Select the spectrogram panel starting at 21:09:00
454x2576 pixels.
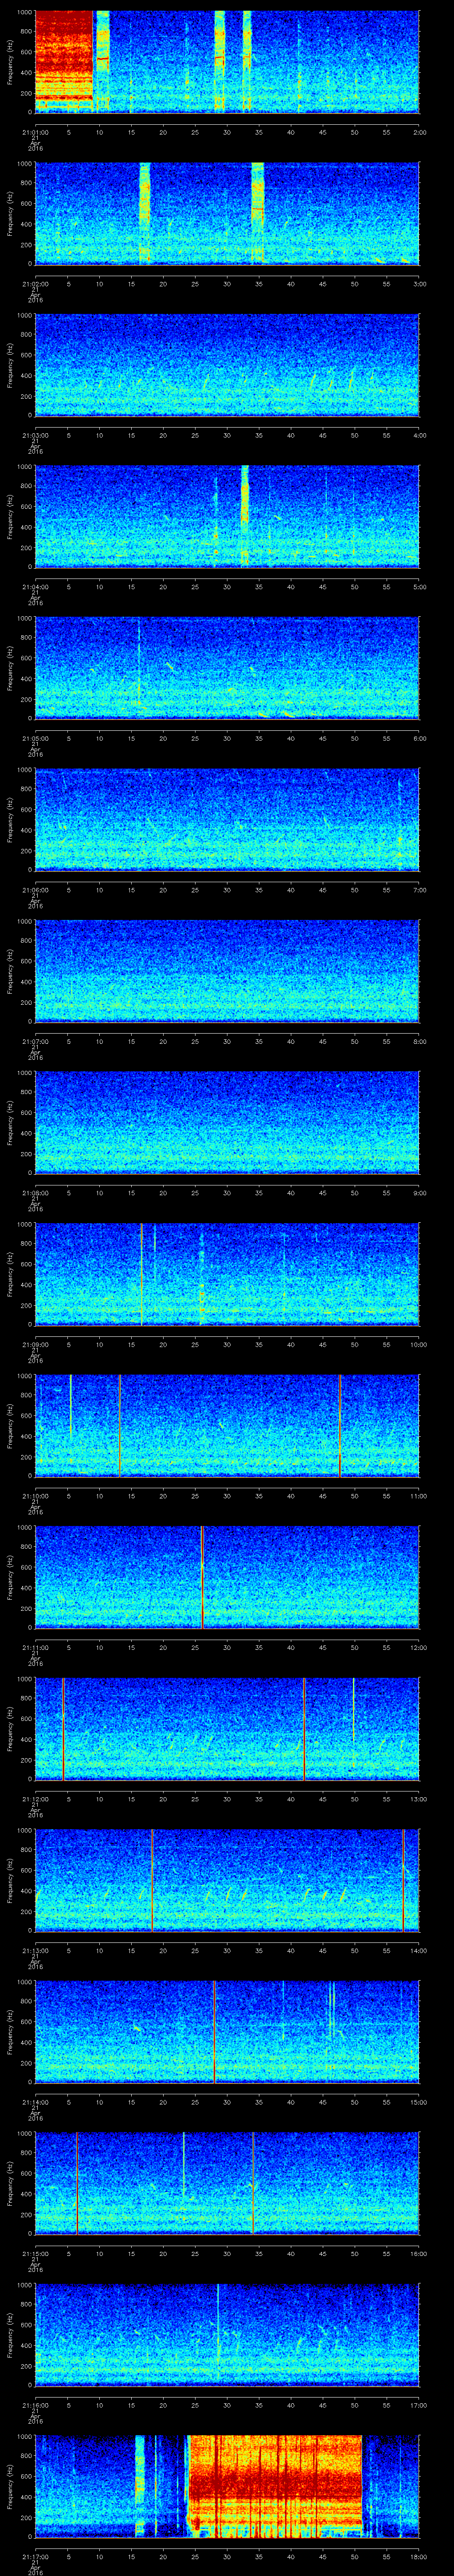coord(227,1274)
